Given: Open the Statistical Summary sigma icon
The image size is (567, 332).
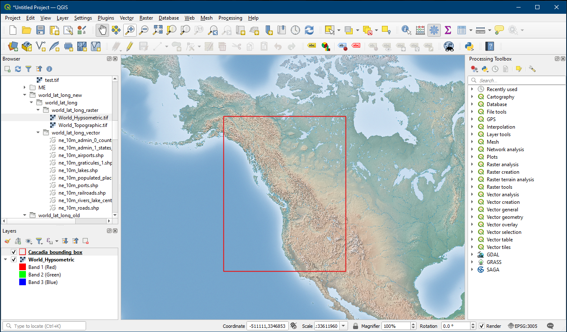Looking at the screenshot, I should coord(448,30).
